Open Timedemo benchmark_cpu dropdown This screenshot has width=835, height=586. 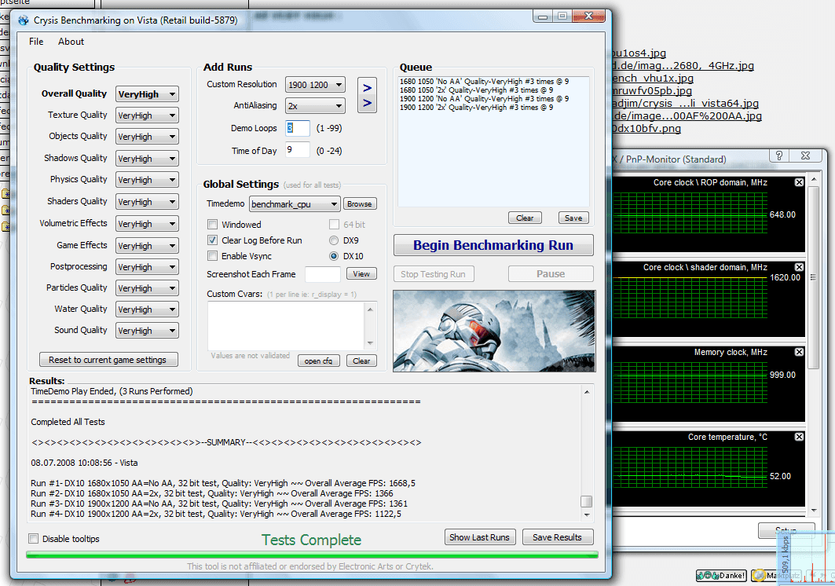pyautogui.click(x=295, y=204)
